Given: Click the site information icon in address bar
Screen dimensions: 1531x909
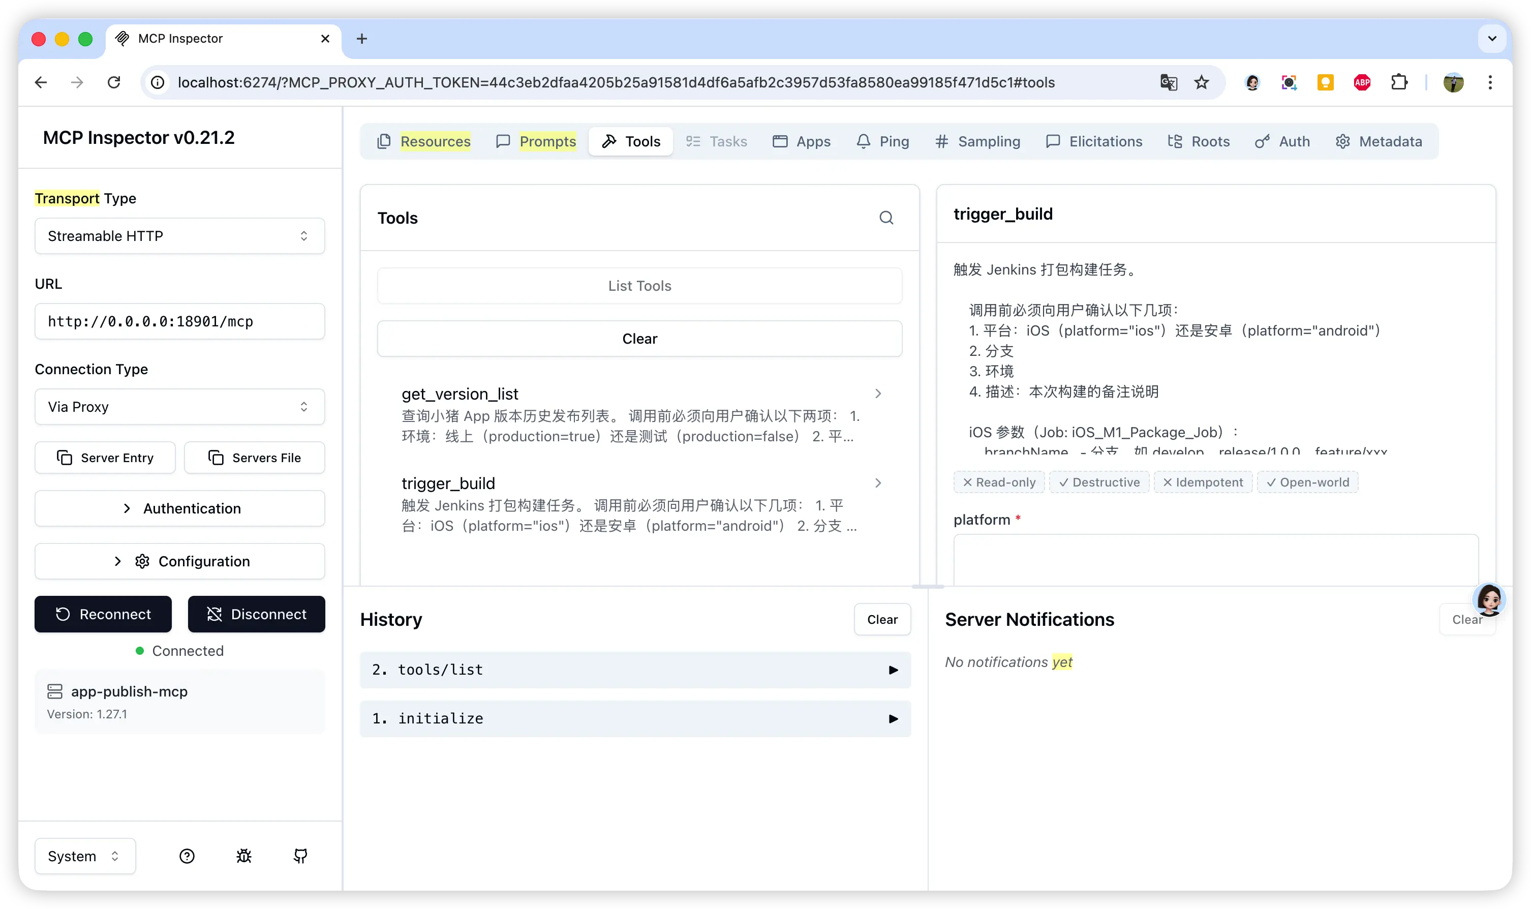Looking at the screenshot, I should pyautogui.click(x=158, y=82).
